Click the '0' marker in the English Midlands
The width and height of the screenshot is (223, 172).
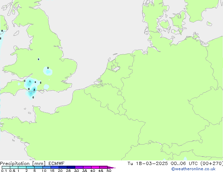tap(39, 59)
